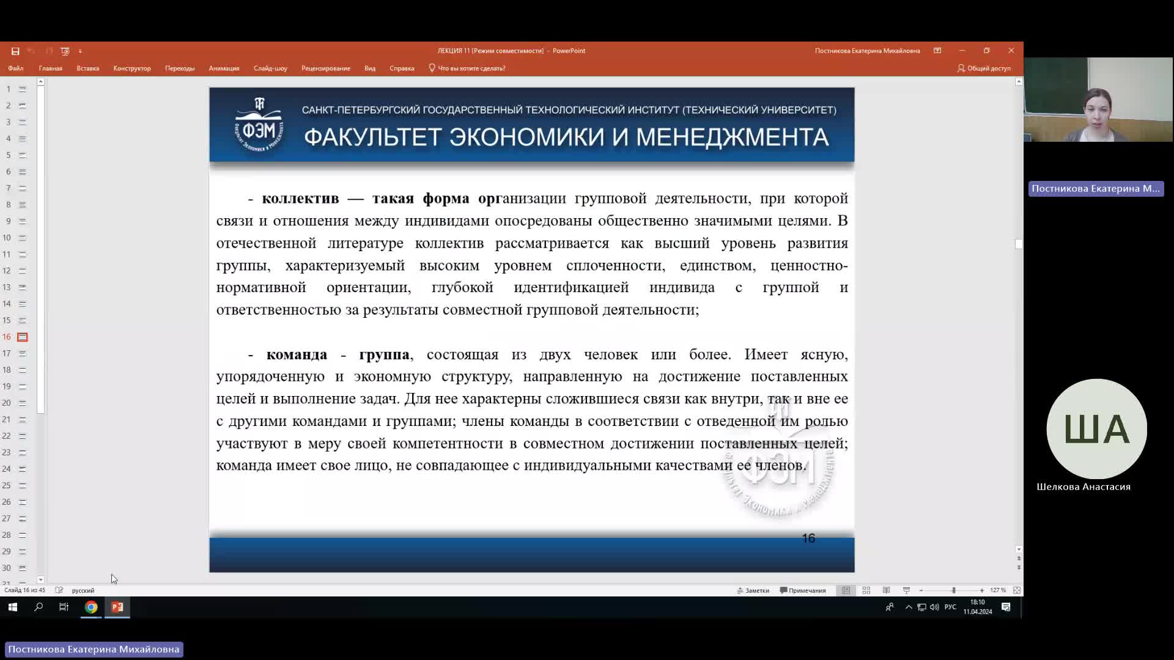Switch to the Главная ribbon tab
Screen dimensions: 1174x660
tap(51, 68)
